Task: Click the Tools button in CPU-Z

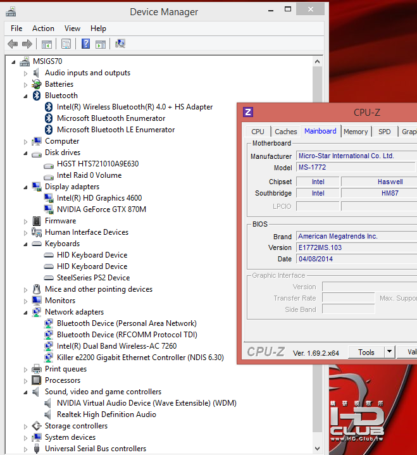Action: (366, 352)
